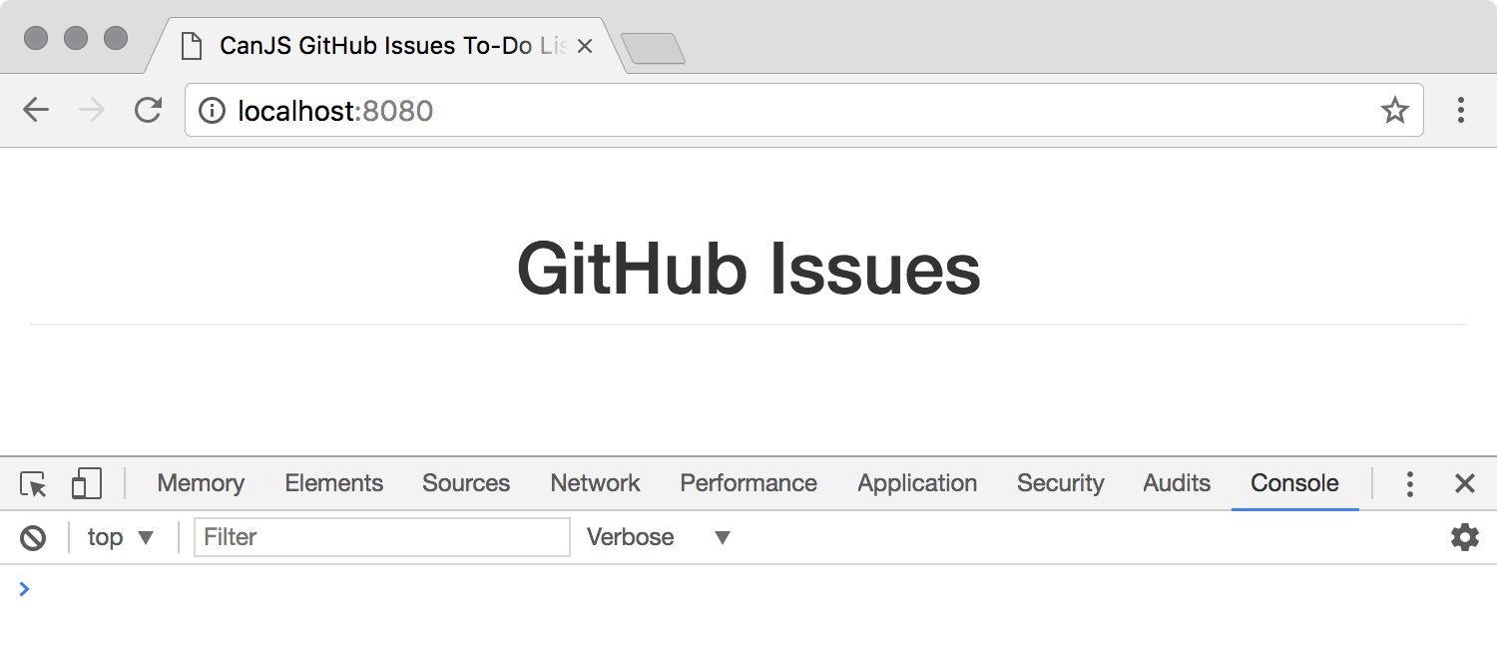Click the GitHub Issues heading
The width and height of the screenshot is (1497, 653).
748,269
